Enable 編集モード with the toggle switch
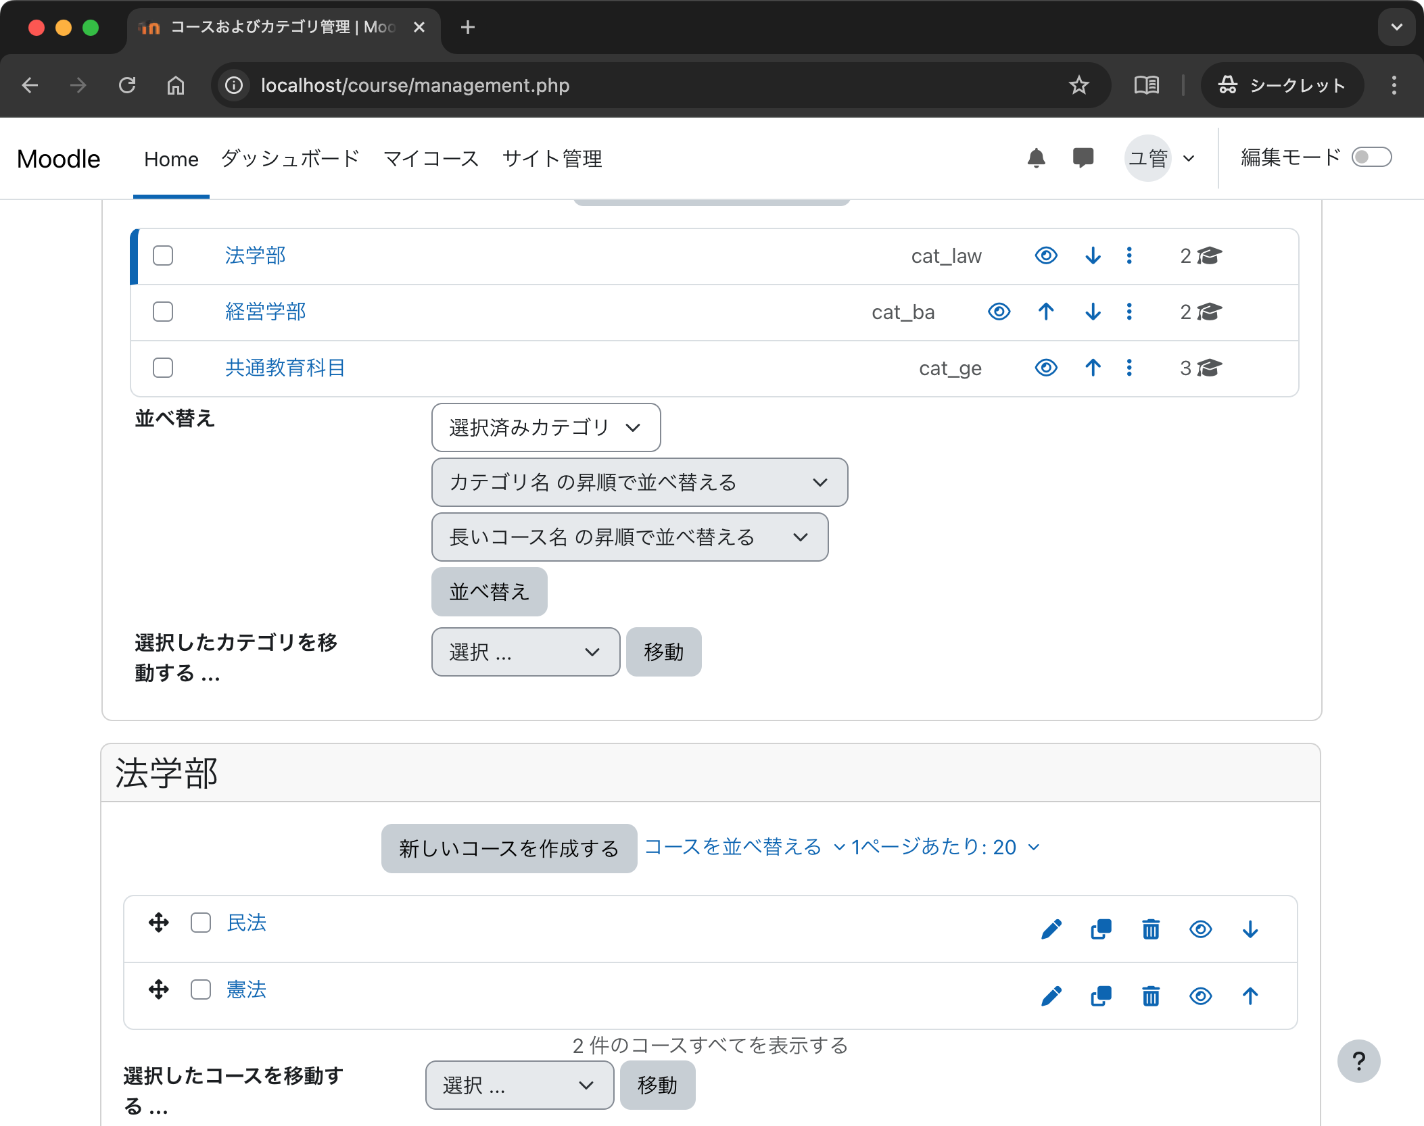This screenshot has height=1126, width=1424. (1371, 157)
